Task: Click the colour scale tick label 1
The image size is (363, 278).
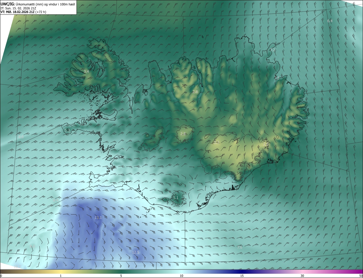Action: coord(61,276)
